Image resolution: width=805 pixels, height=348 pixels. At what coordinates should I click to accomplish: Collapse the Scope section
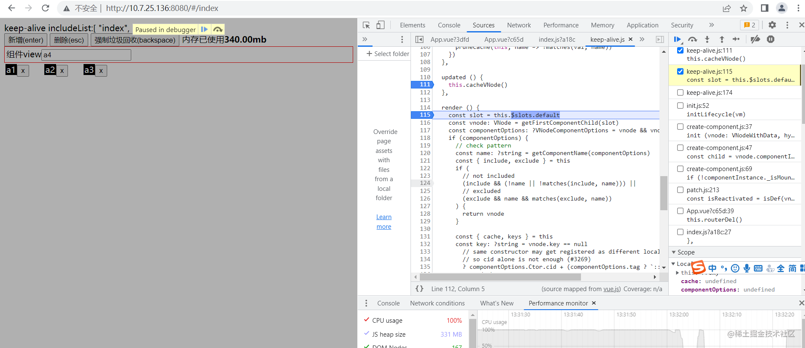point(674,252)
